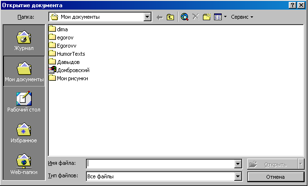This screenshot has height=186, width=308.
Task: Click the Views grid icon
Action: [x=218, y=17]
